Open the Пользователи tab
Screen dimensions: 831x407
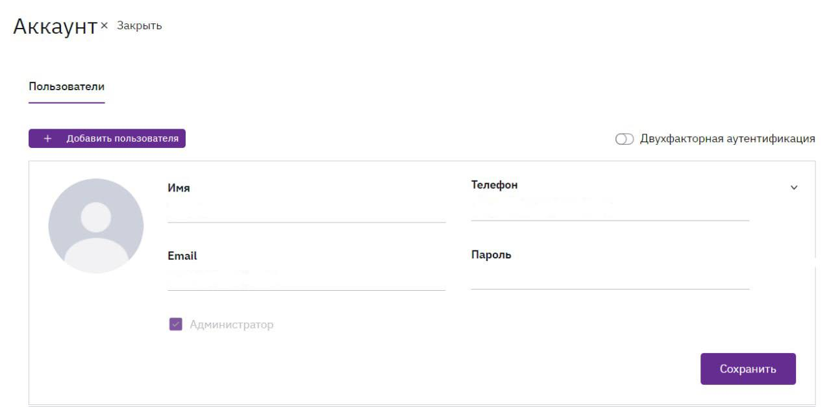tap(66, 86)
